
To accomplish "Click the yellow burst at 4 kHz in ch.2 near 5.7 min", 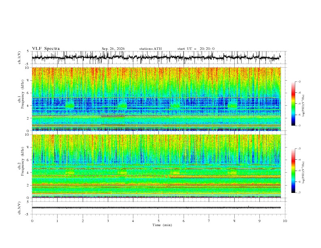I will point(175,173).
